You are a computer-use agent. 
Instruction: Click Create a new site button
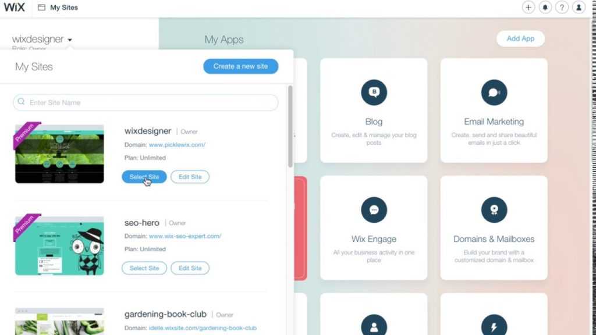[240, 66]
